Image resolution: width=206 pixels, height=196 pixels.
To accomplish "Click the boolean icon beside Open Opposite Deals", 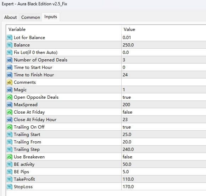I will (10, 97).
